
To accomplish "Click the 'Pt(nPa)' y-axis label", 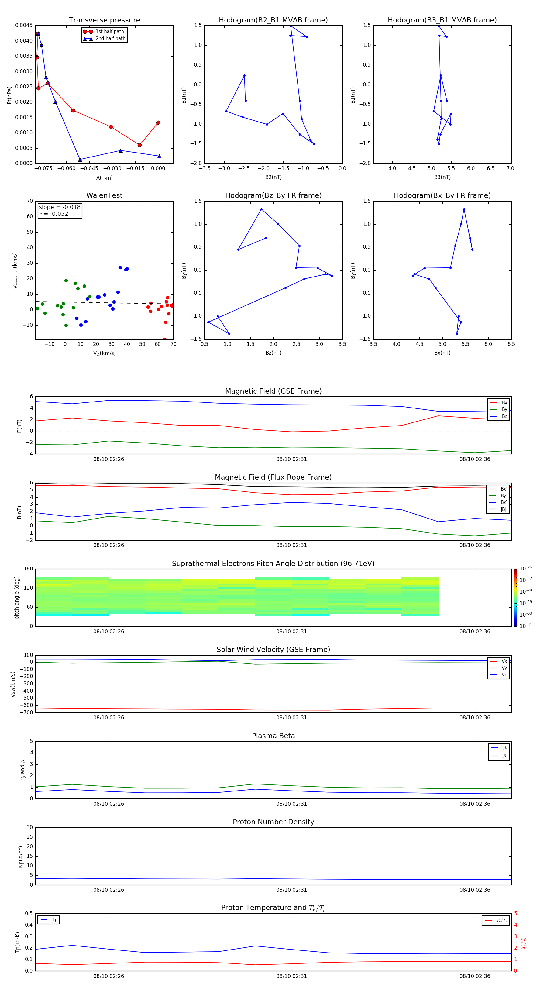I will 9,95.
